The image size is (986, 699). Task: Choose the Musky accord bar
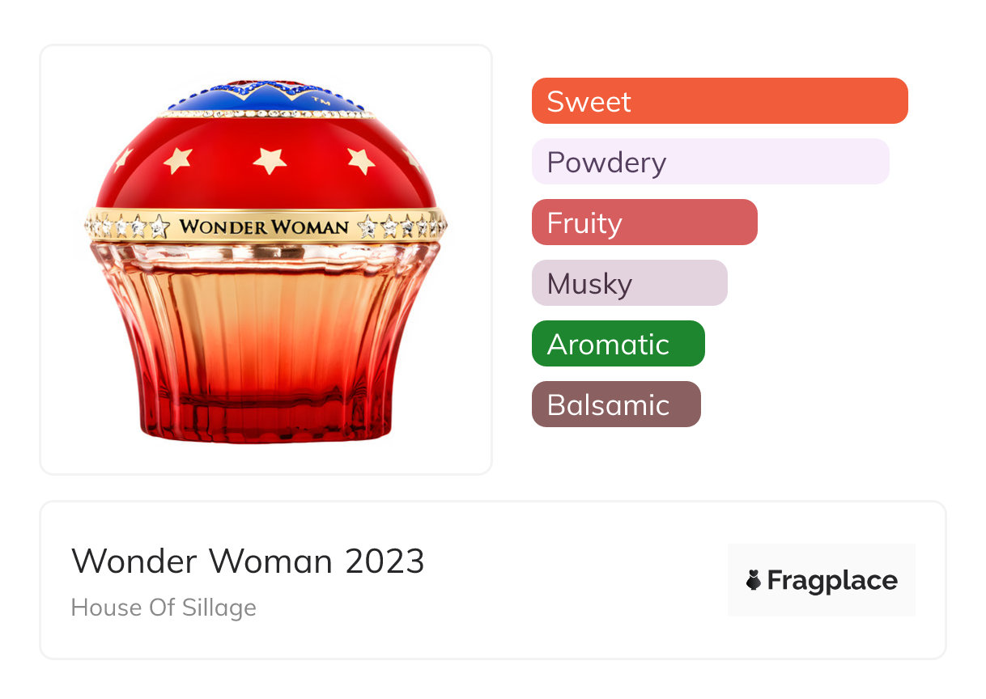pyautogui.click(x=630, y=283)
